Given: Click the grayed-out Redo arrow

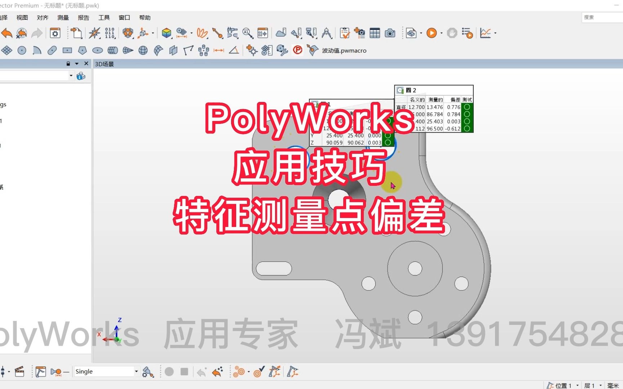Looking at the screenshot, I should point(37,33).
